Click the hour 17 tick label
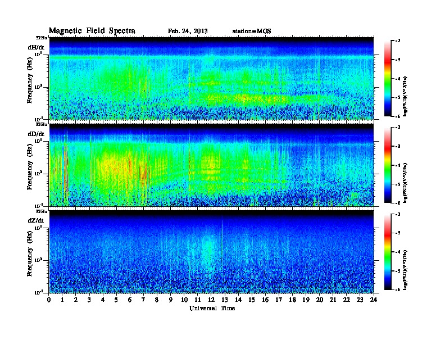Image resolution: width=445 pixels, height=344 pixels. [x=279, y=300]
